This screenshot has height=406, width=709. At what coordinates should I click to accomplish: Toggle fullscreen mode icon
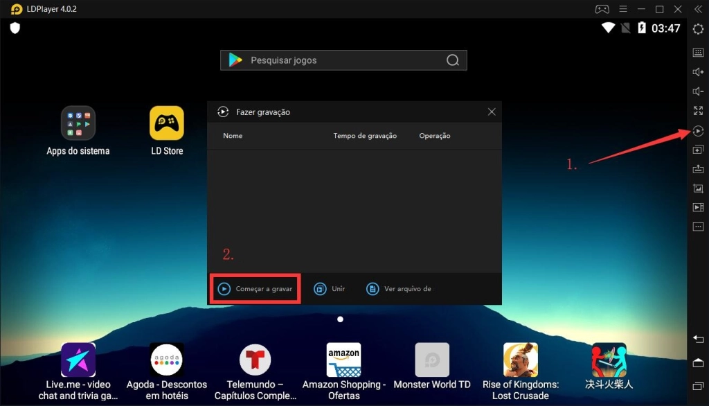pyautogui.click(x=698, y=110)
